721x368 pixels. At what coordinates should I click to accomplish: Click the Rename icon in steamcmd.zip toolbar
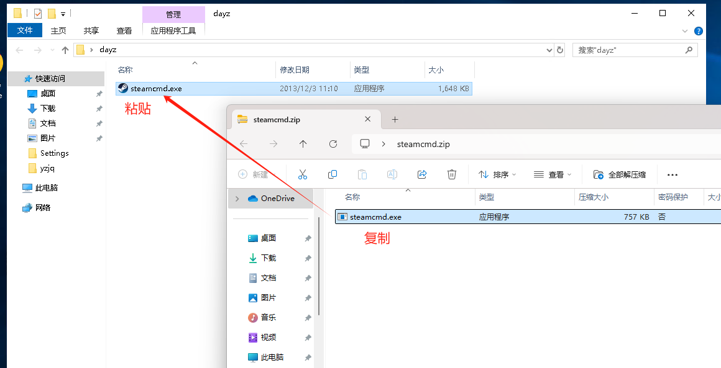point(392,174)
